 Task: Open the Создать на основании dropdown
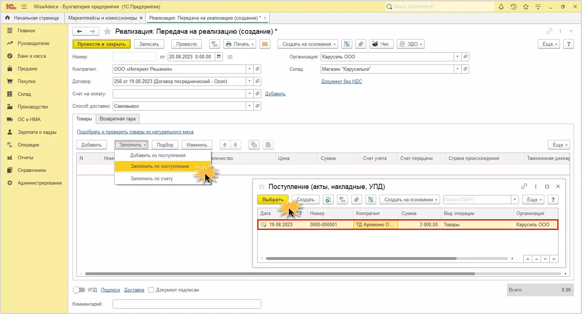coord(309,44)
